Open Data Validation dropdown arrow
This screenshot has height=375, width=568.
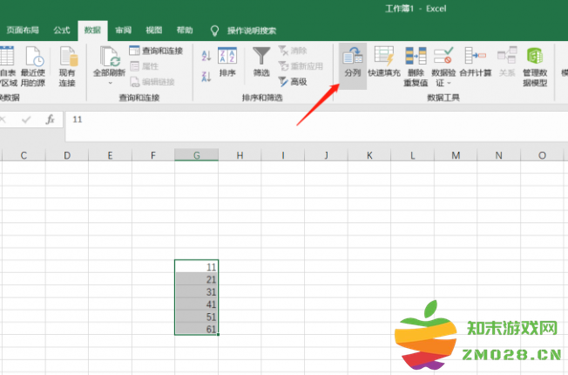[449, 83]
